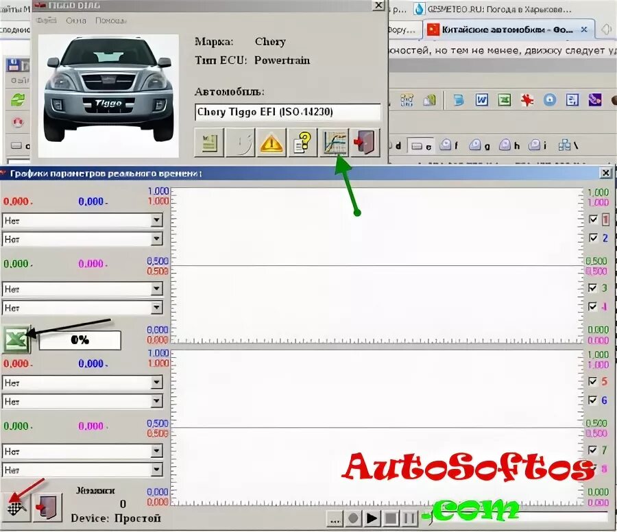Toggle graph channel 5 checkbox
The image size is (617, 532).
click(x=592, y=381)
